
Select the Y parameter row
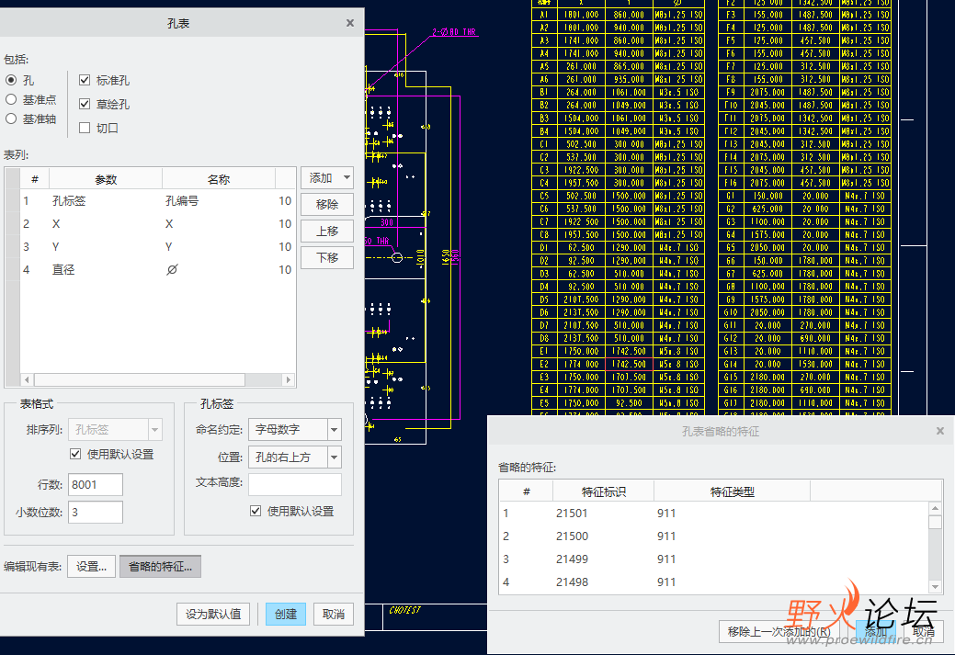click(158, 246)
